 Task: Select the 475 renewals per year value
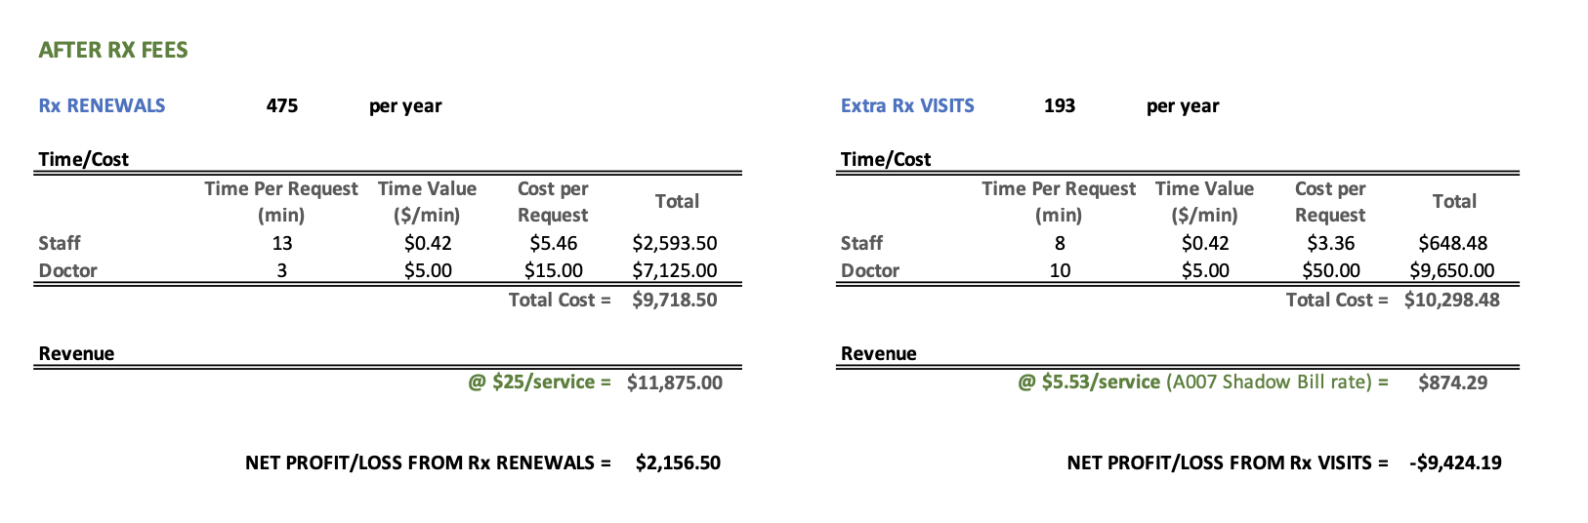[282, 105]
